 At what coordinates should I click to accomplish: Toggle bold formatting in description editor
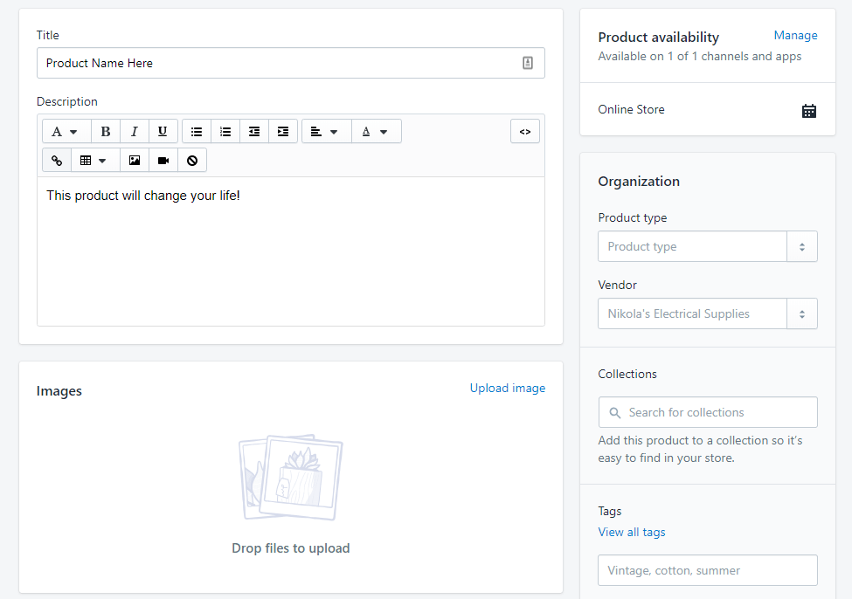[106, 132]
